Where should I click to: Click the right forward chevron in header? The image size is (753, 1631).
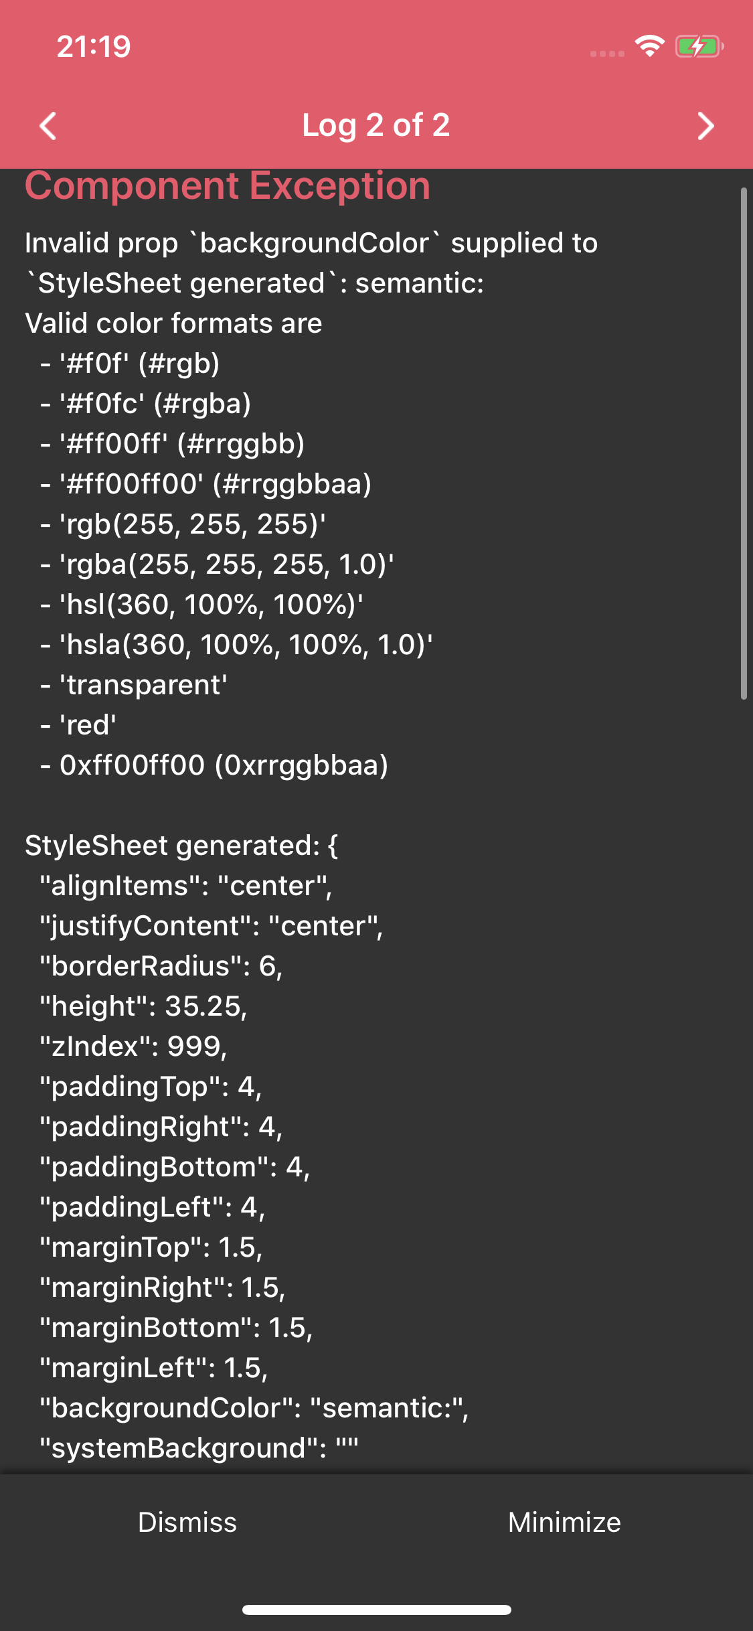tap(705, 125)
